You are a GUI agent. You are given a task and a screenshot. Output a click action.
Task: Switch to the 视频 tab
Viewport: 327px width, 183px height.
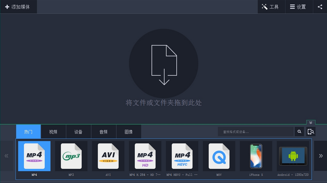point(53,132)
